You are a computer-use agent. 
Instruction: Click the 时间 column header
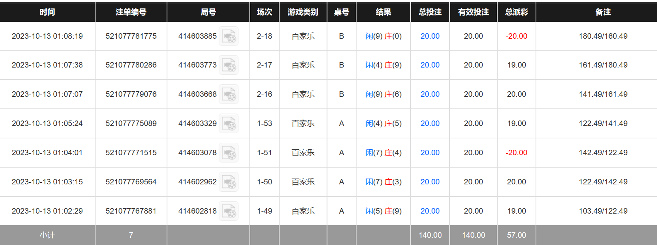pyautogui.click(x=47, y=12)
